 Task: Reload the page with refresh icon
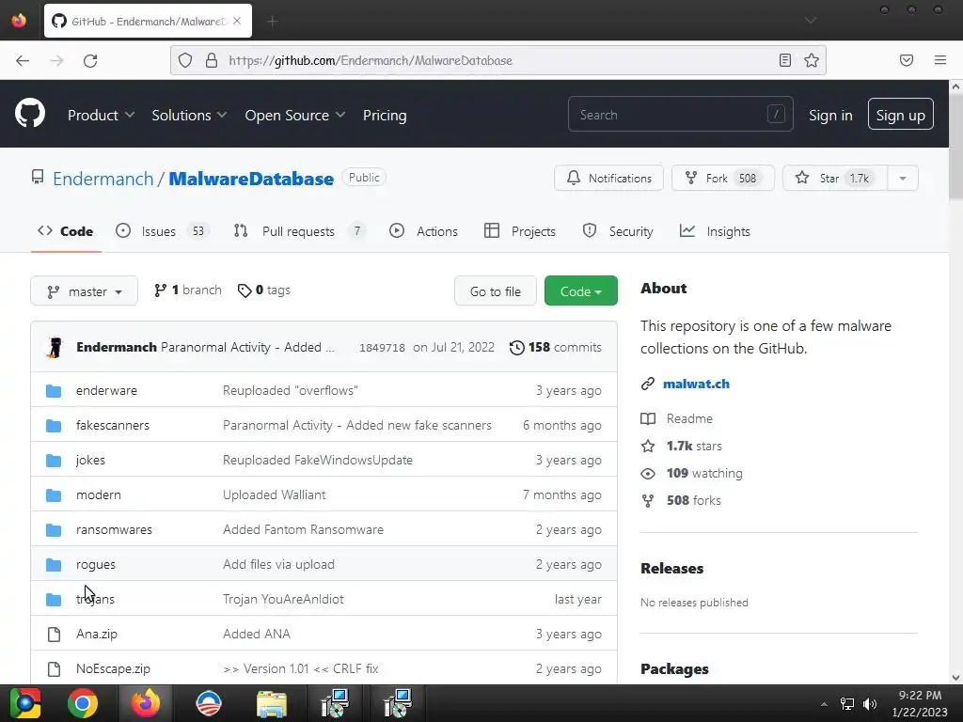pos(90,60)
